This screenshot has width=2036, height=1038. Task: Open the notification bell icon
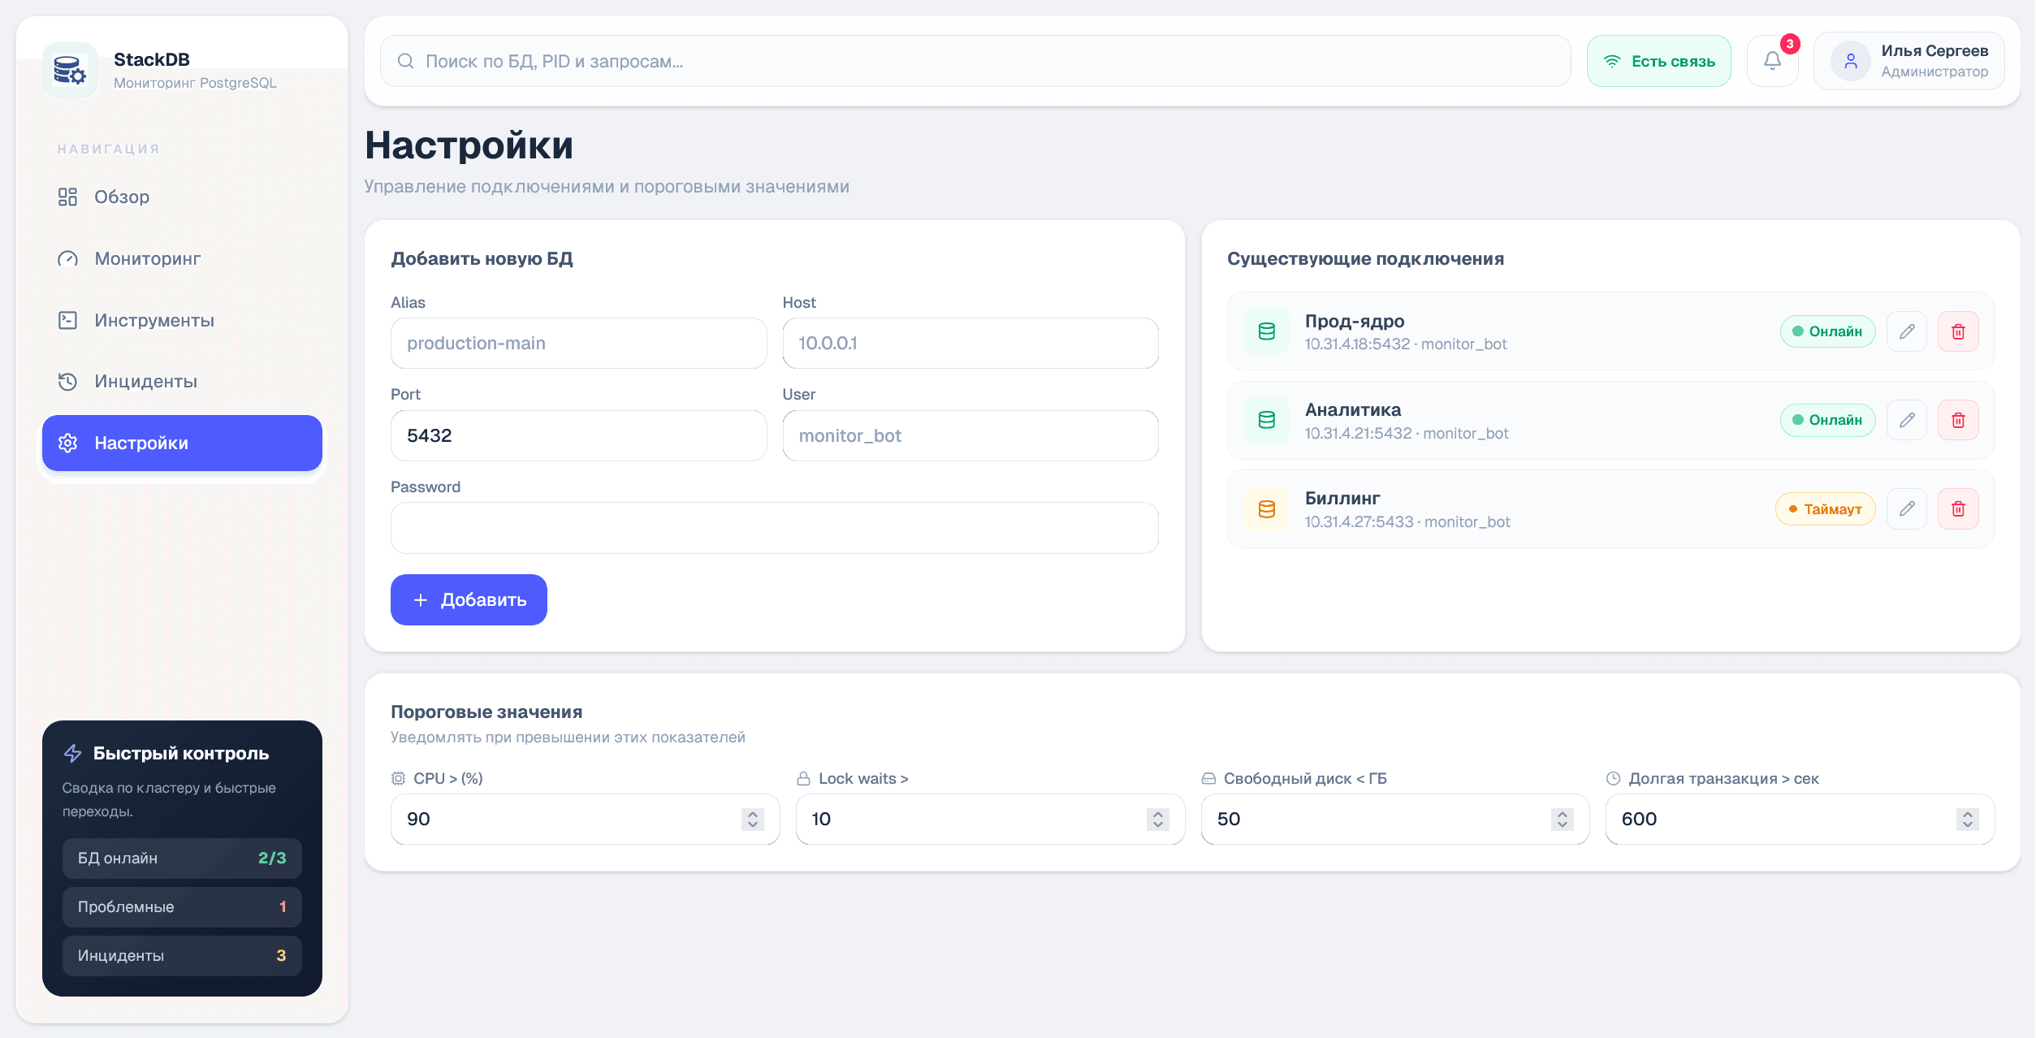click(x=1772, y=60)
